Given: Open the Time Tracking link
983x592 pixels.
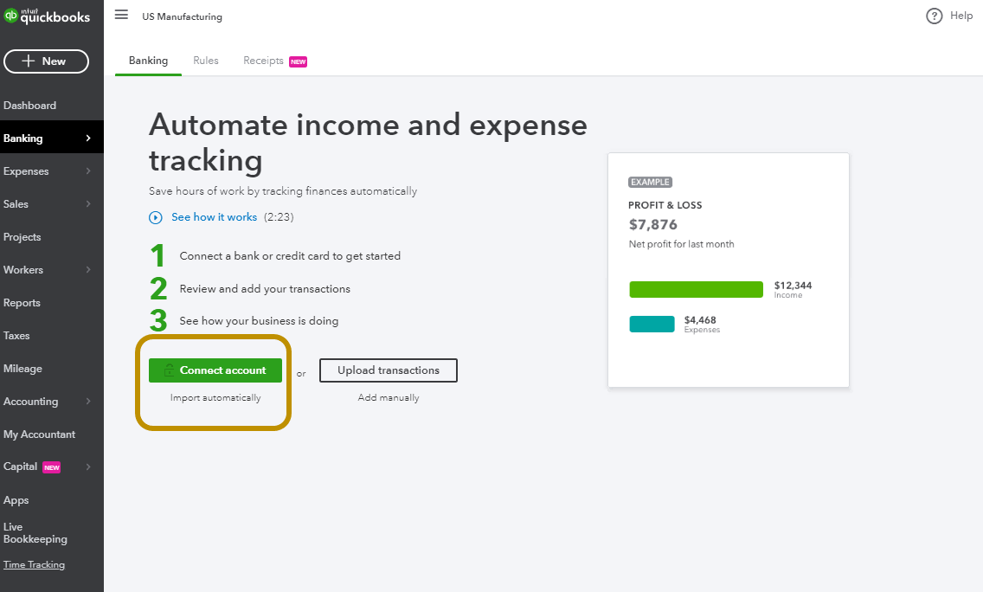Looking at the screenshot, I should click(35, 565).
